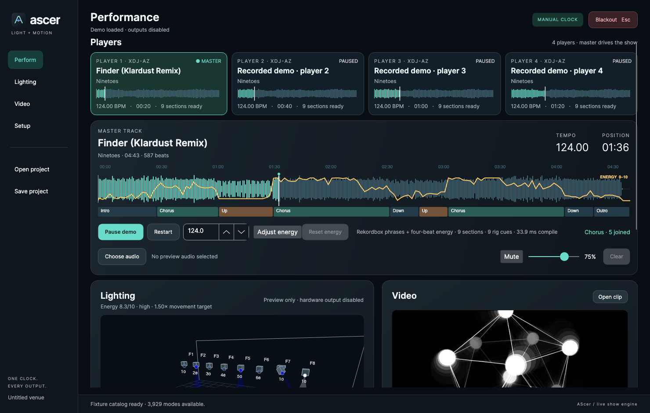Click the "01:36" position readout
Image resolution: width=650 pixels, height=413 pixels.
(615, 148)
